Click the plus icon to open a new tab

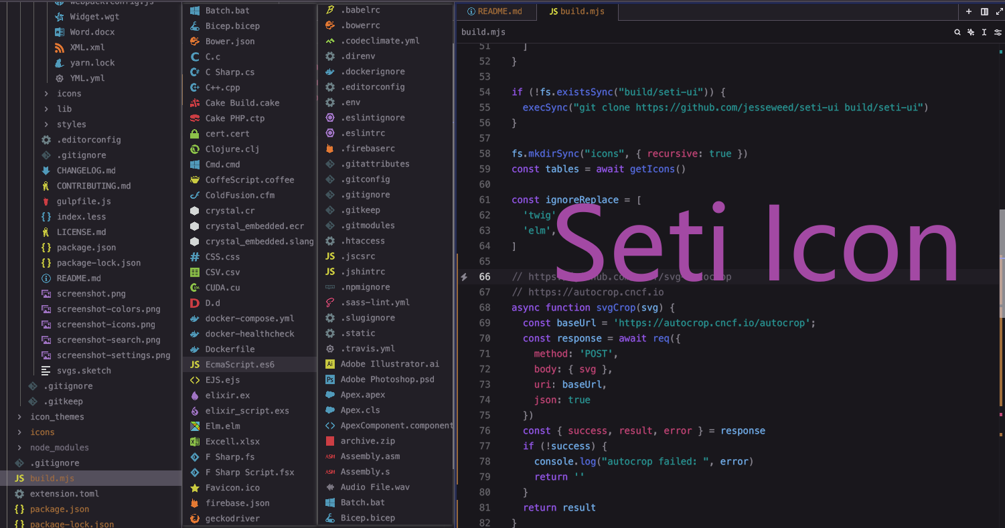pos(968,11)
